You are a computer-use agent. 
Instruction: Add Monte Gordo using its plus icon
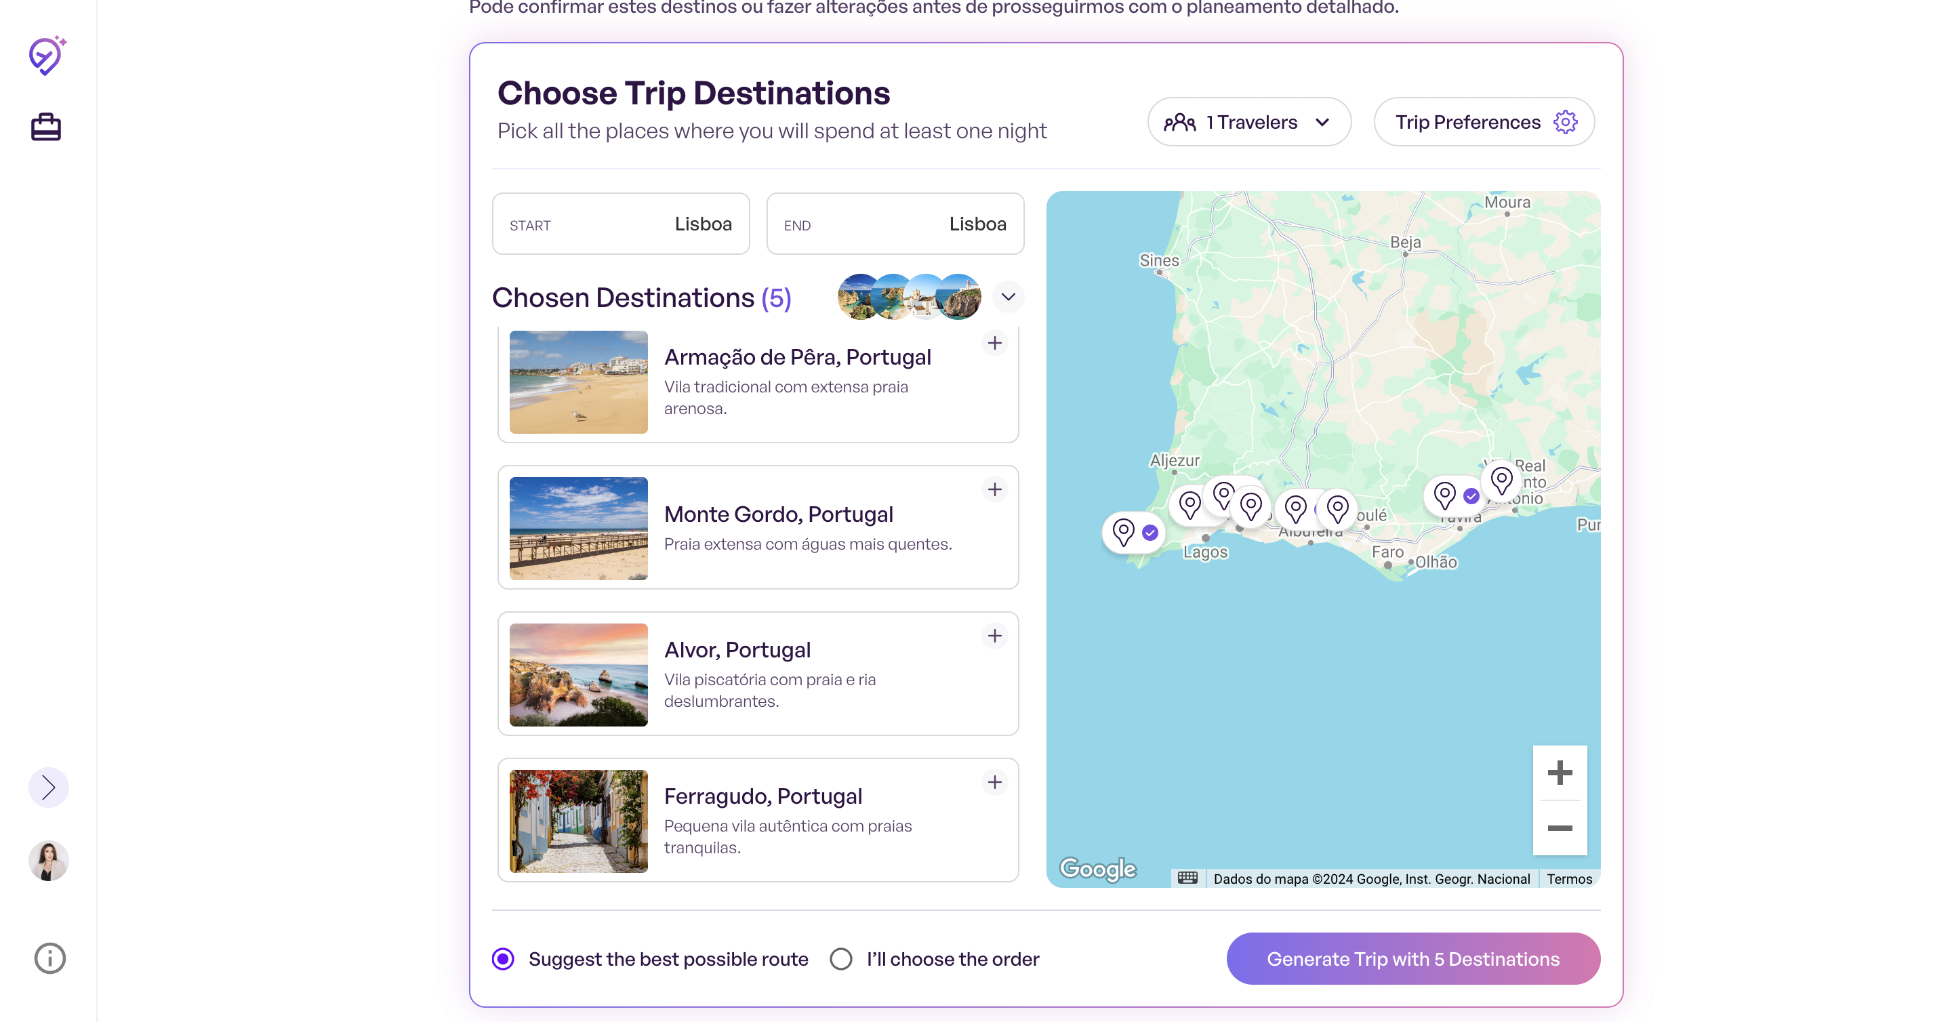994,489
